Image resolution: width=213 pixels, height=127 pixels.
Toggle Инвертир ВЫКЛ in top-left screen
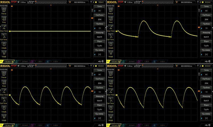point(100,35)
